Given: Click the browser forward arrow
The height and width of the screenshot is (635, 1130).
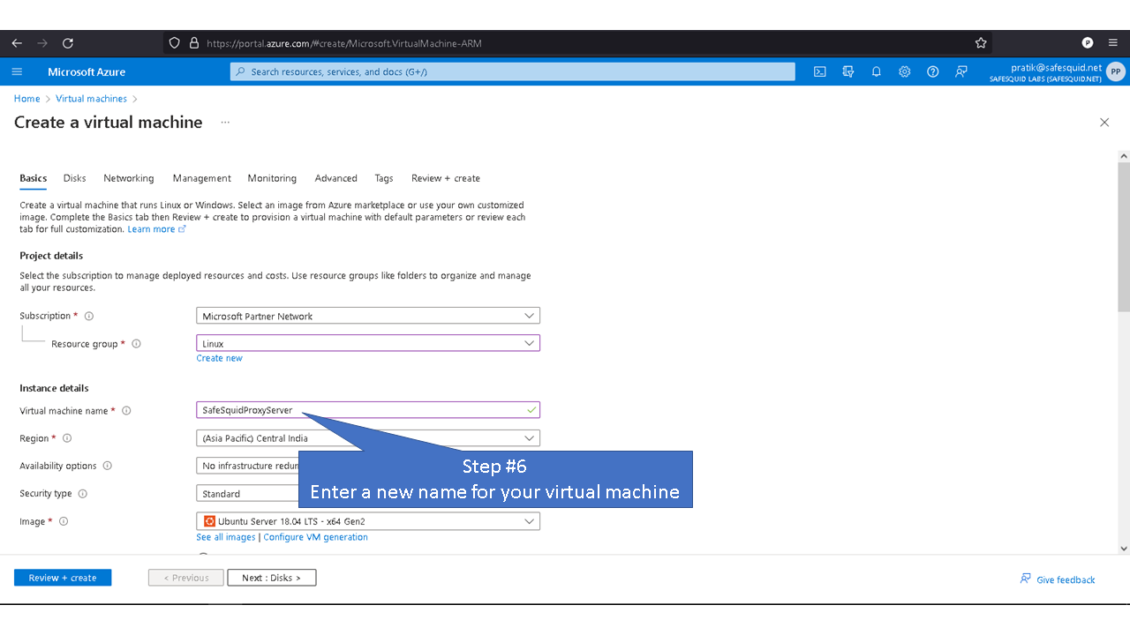Looking at the screenshot, I should [42, 42].
